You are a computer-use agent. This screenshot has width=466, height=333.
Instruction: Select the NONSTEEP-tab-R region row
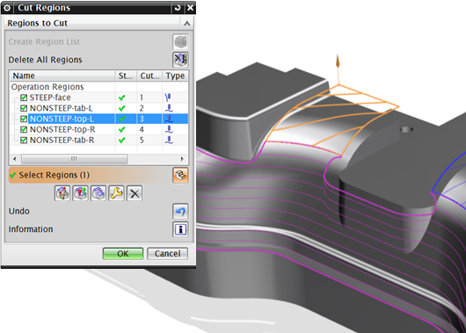click(99, 141)
